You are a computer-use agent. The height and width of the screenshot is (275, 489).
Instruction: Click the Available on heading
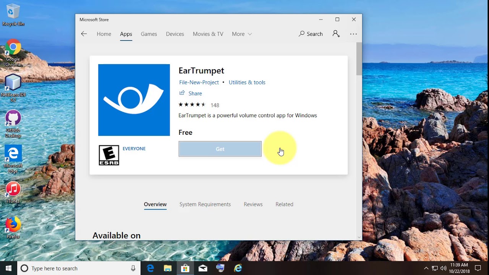click(x=117, y=235)
